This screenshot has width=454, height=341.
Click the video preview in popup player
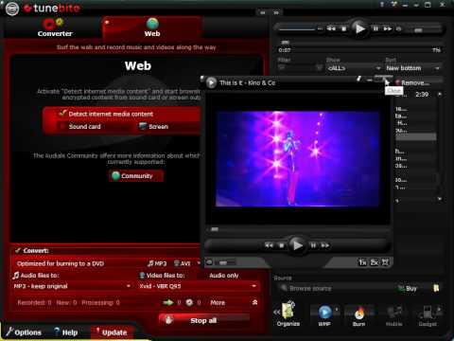[x=298, y=159]
